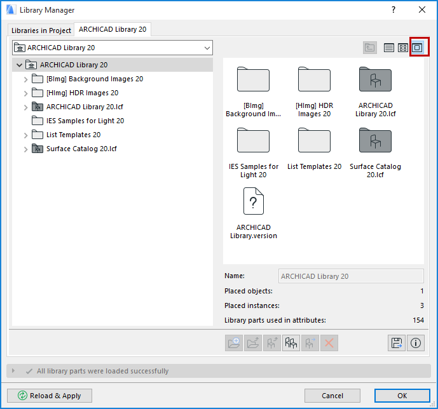The width and height of the screenshot is (438, 409).
Task: Select [BImg] Background Images 20 in tree
Action: (95, 79)
